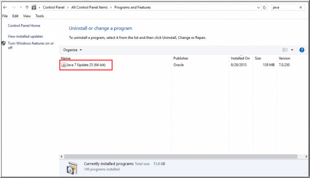Sort by the Version column header
Screen dimensions: 310x178
284,58
